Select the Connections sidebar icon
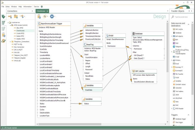 coord(3,23)
